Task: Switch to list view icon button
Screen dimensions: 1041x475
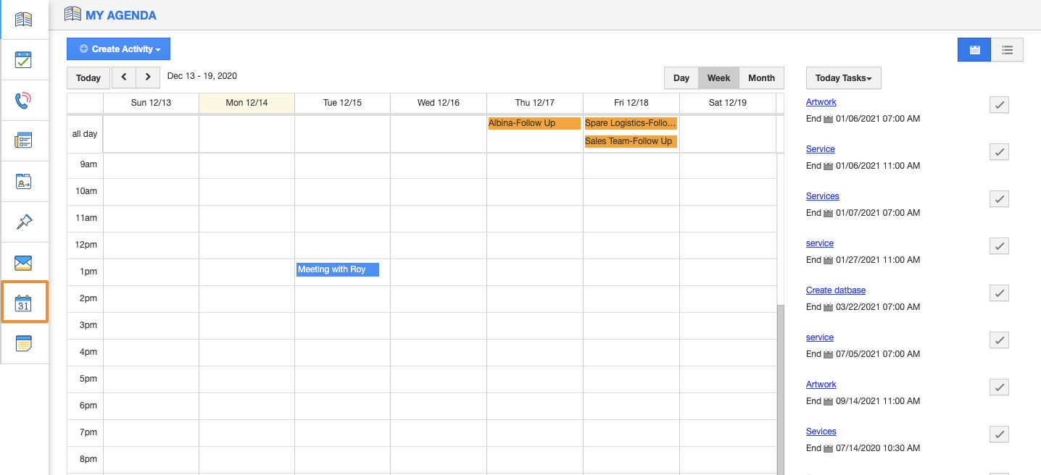Action: [1007, 49]
